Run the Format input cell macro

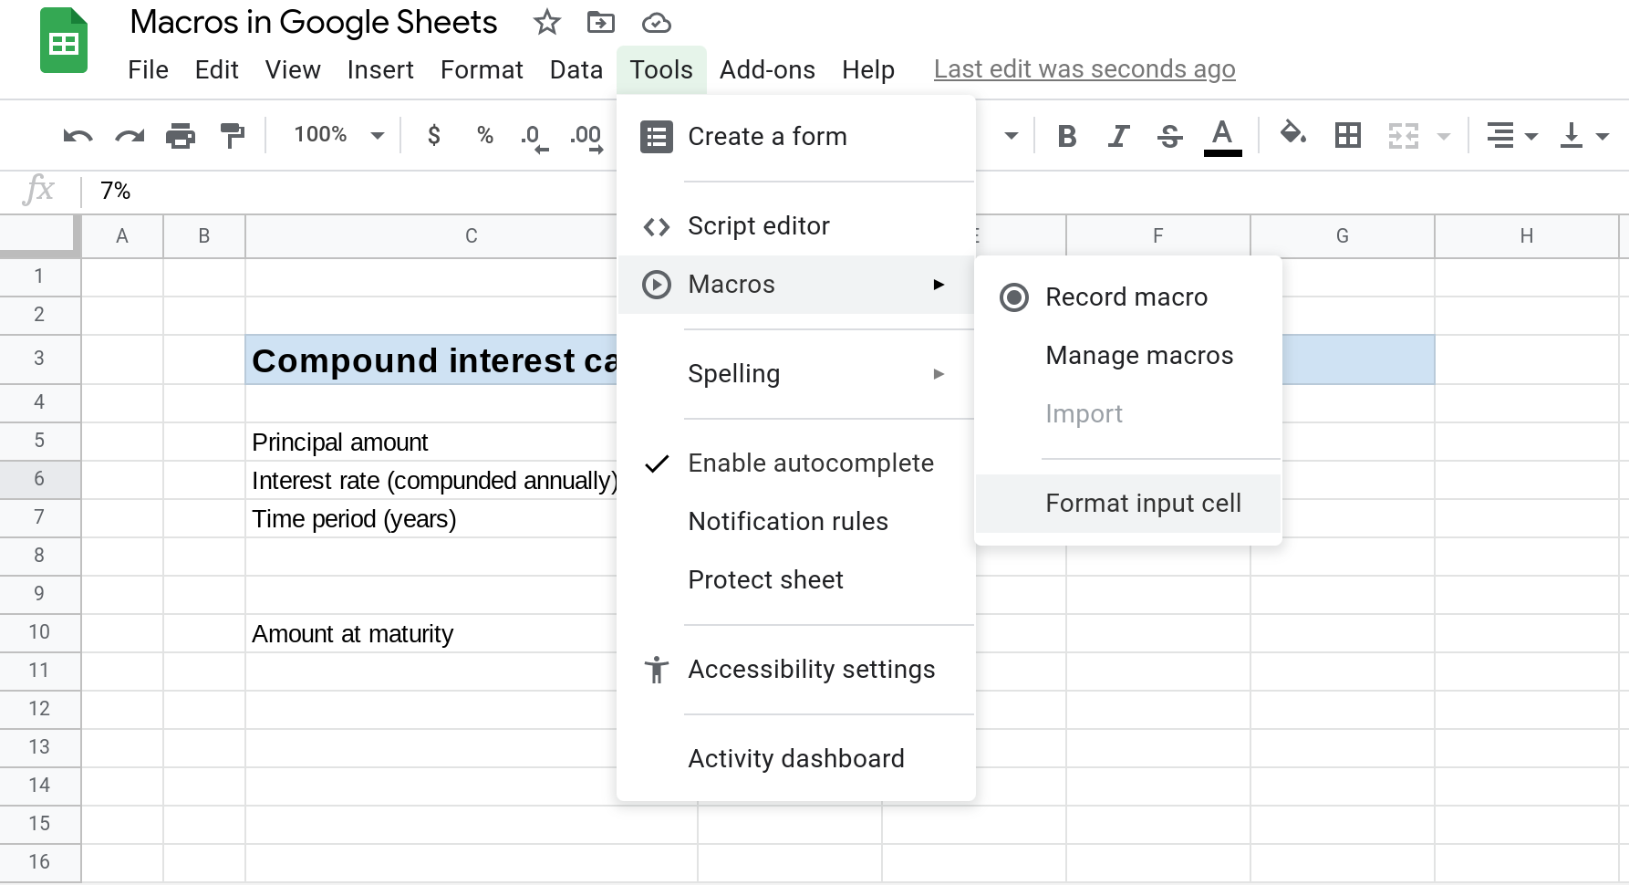1128,504
